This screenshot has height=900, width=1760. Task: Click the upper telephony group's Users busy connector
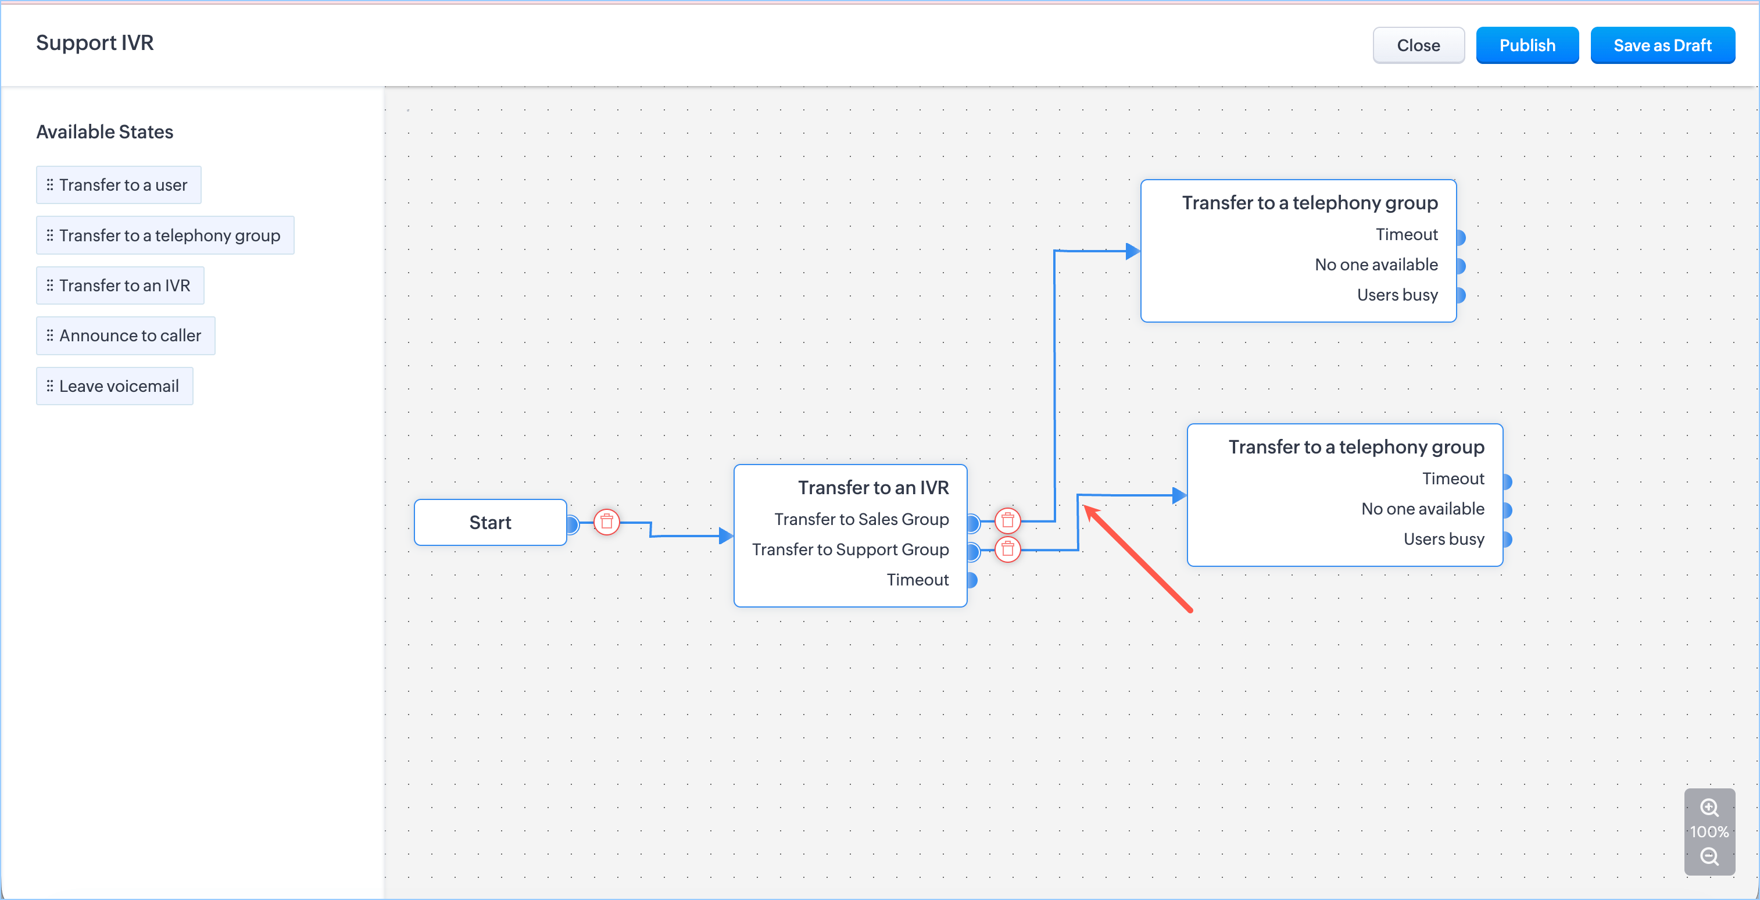(x=1460, y=295)
